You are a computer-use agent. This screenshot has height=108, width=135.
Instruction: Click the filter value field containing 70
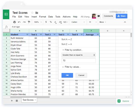(79, 61)
